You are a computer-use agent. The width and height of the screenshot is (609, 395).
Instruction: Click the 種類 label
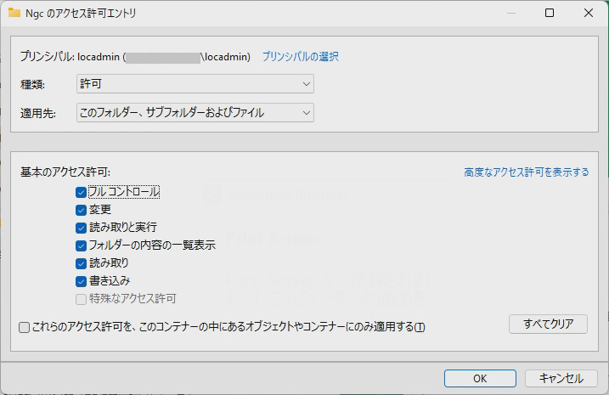click(32, 84)
